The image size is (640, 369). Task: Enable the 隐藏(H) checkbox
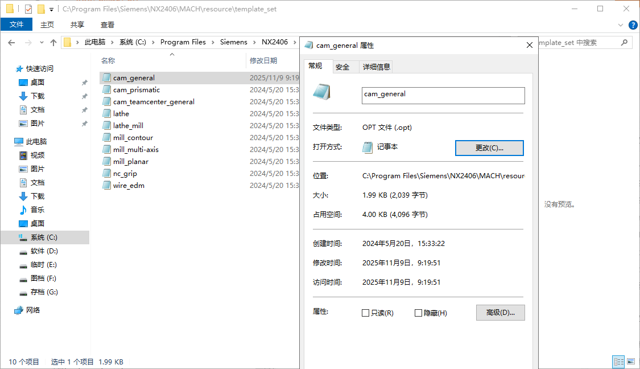[x=418, y=312]
